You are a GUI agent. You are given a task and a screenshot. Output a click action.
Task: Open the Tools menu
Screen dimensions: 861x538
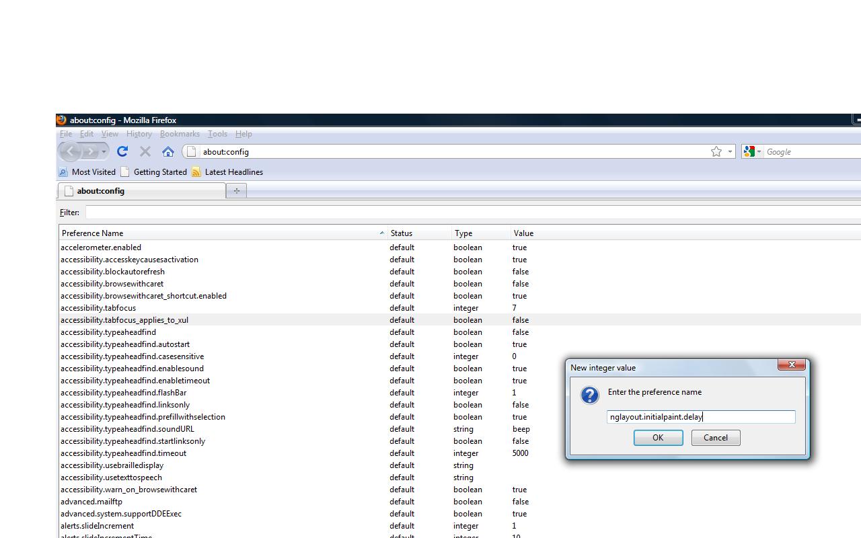217,134
